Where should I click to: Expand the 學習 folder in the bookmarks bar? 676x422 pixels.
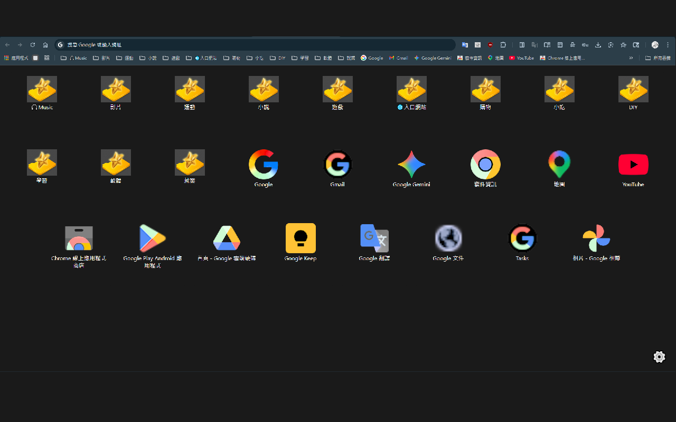[x=300, y=58]
